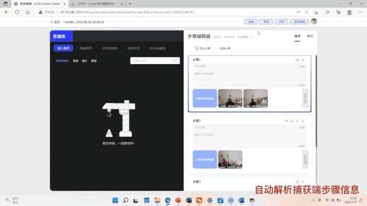
Task: Click the Step 2 description text area
Action: pos(249,140)
